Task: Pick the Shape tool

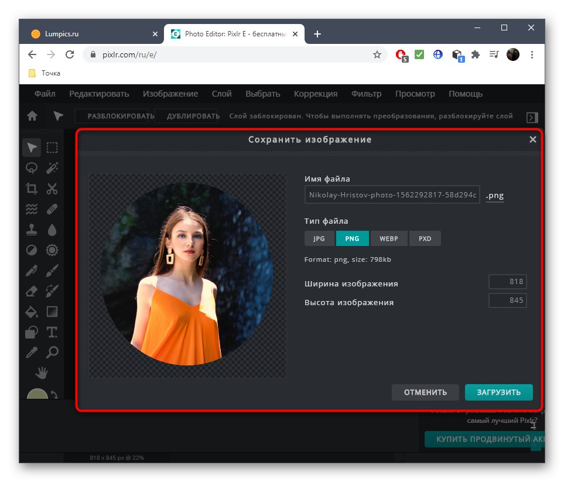Action: 32,332
